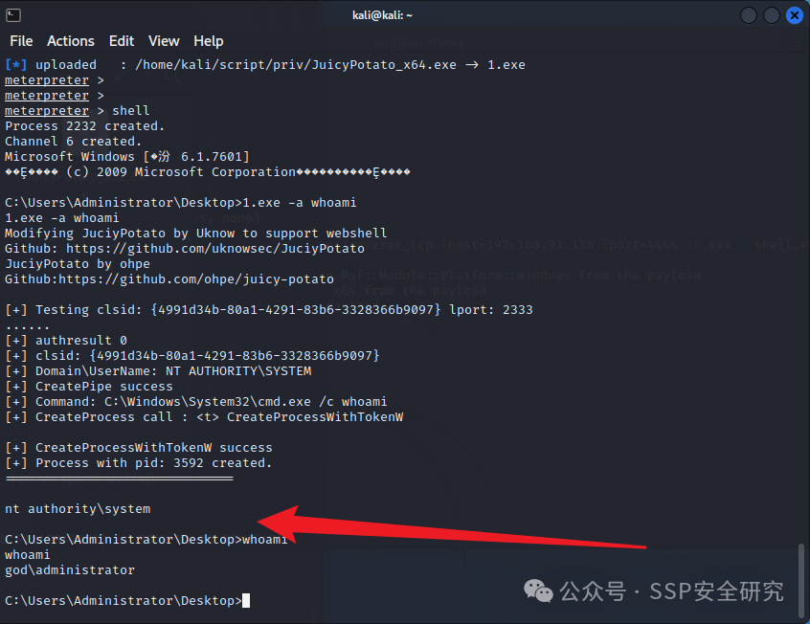Open the Actions menu

tap(71, 41)
